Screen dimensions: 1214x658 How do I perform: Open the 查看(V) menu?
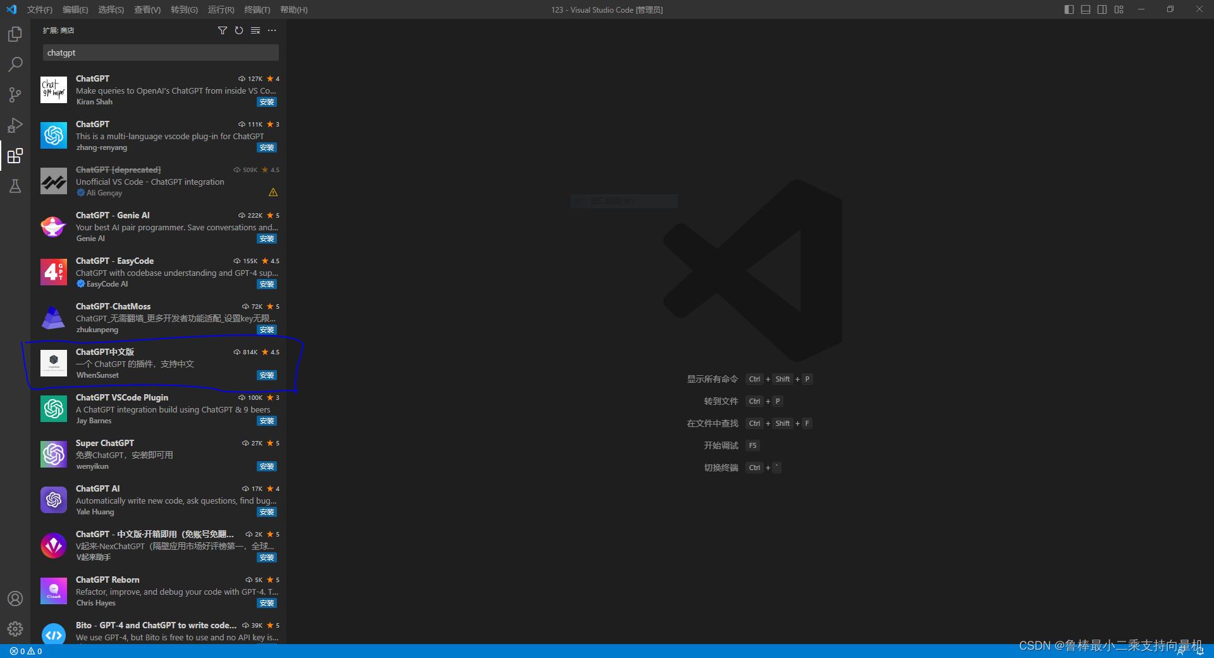click(x=147, y=9)
